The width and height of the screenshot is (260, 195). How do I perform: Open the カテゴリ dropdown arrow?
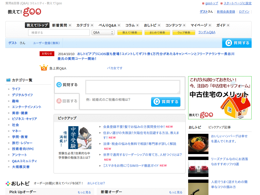tap(92, 25)
